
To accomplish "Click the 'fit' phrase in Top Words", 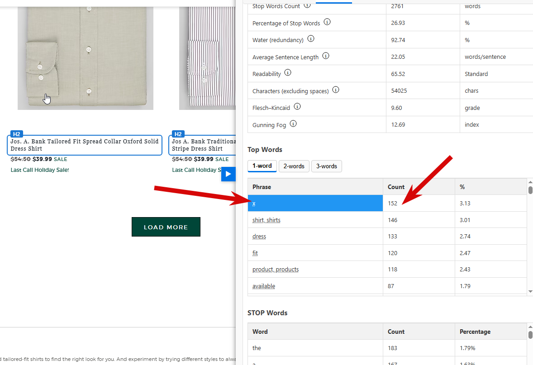I will coord(255,253).
